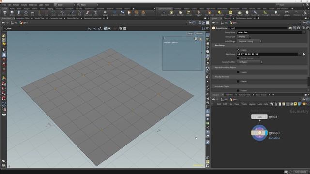Select the Spray Paint shelf tool
Viewport: 310px width, 174px height.
pos(88,13)
